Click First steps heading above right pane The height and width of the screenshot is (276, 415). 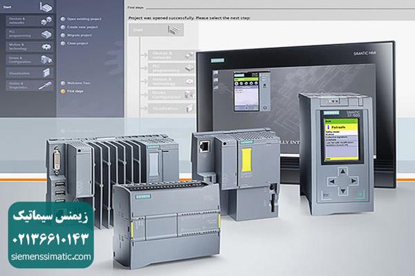(136, 8)
